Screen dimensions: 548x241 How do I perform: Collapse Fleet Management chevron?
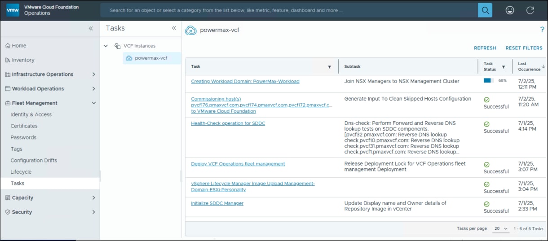93,103
